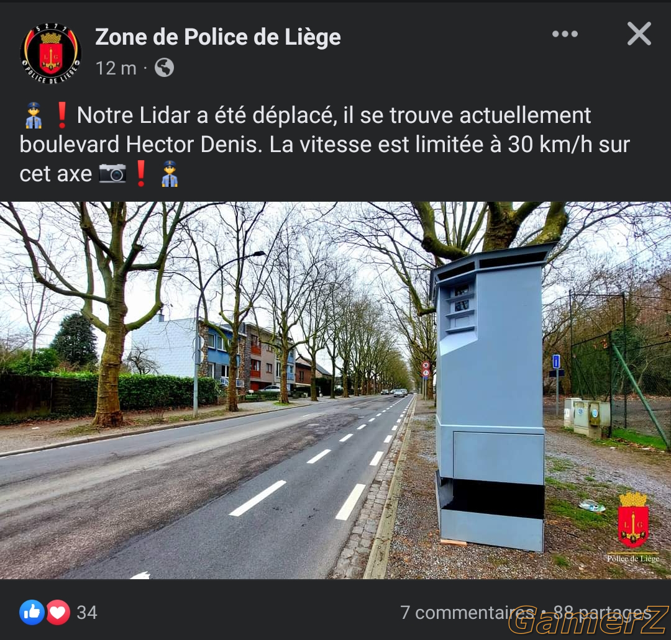Open the 7 commentaires link
The height and width of the screenshot is (640, 671).
click(x=467, y=612)
